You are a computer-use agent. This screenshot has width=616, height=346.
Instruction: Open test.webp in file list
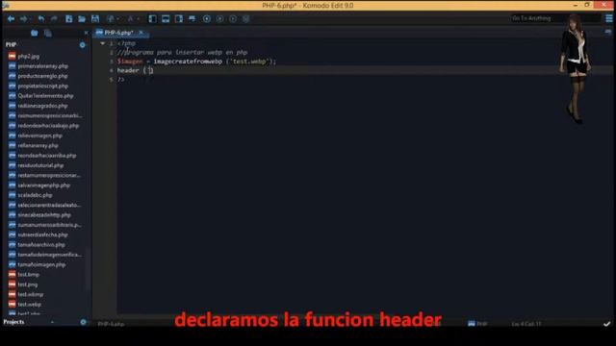click(30, 304)
